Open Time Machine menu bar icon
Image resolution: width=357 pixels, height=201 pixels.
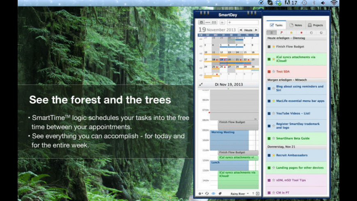point(304,3)
